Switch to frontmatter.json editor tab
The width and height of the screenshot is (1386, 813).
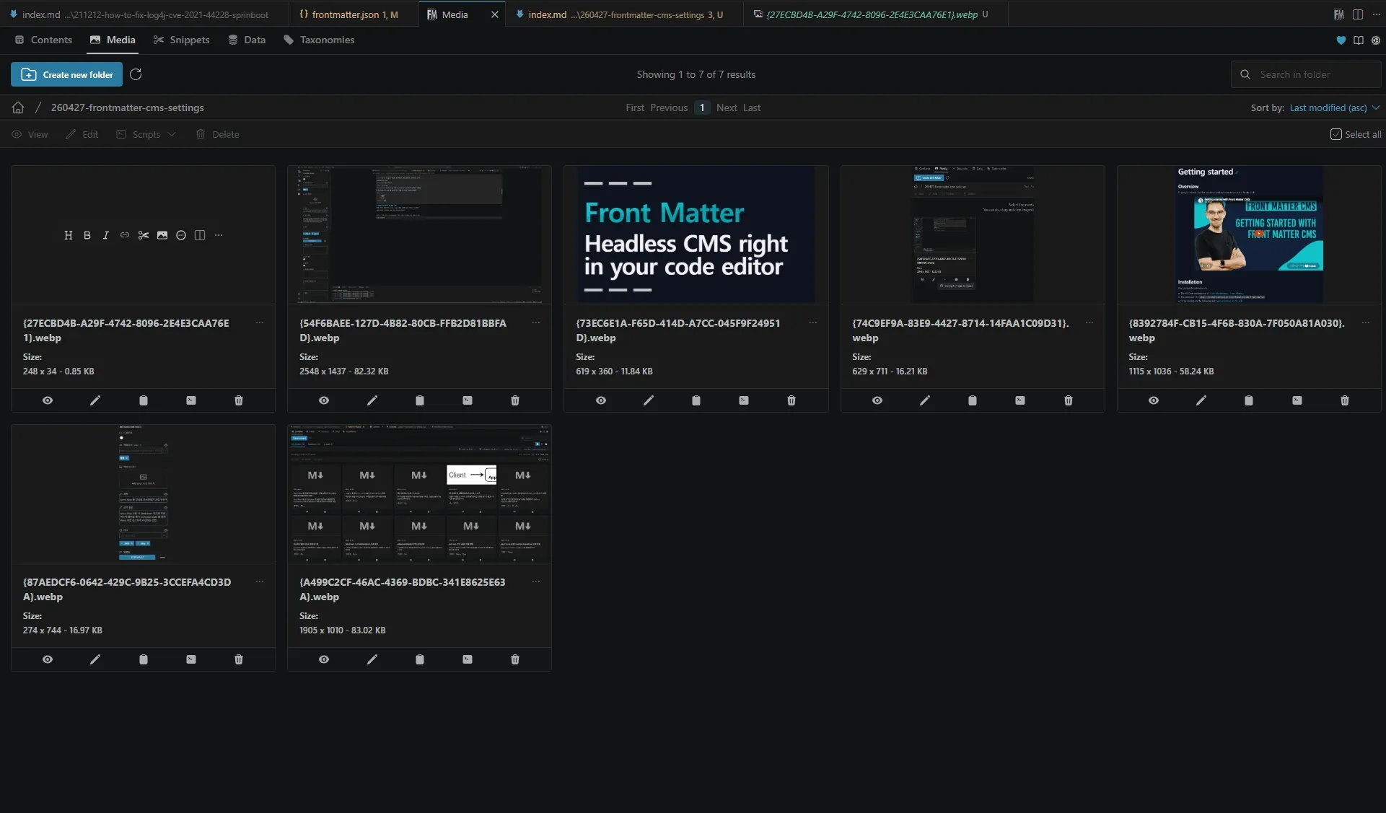pos(354,14)
